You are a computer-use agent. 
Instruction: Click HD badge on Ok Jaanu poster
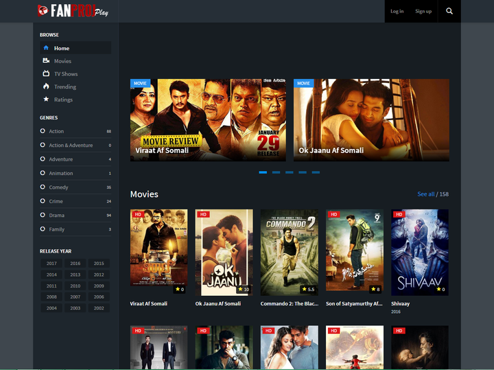tap(203, 214)
